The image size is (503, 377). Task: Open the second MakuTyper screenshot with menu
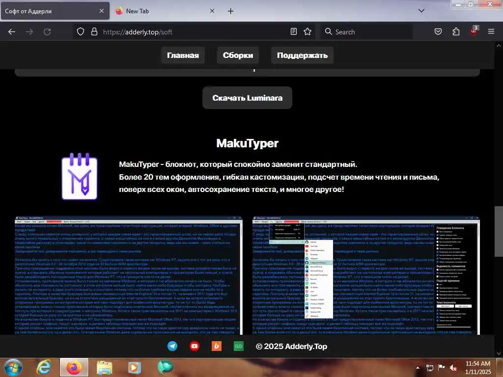[x=366, y=276]
